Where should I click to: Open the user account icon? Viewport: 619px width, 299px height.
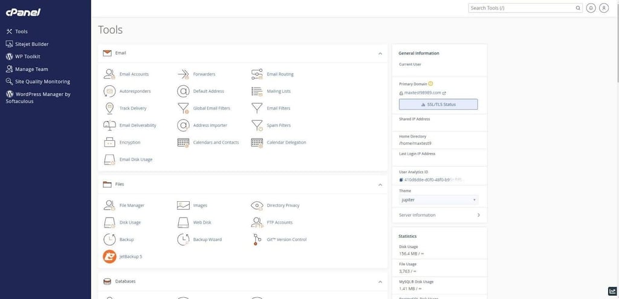[x=604, y=8]
